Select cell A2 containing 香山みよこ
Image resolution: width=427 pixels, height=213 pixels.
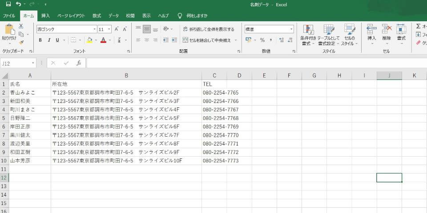click(x=30, y=93)
